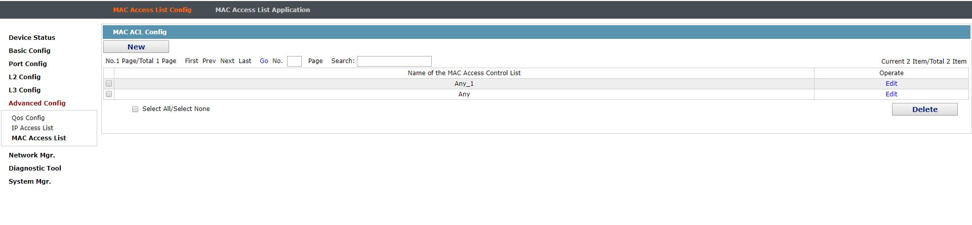The height and width of the screenshot is (225, 972).
Task: Click the Delete button
Action: coord(925,109)
